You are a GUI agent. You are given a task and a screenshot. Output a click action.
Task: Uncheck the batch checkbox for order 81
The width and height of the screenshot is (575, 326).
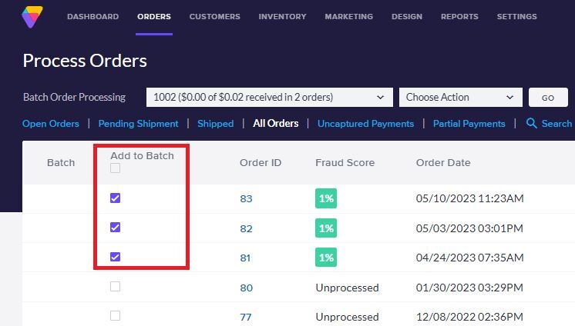pyautogui.click(x=115, y=257)
